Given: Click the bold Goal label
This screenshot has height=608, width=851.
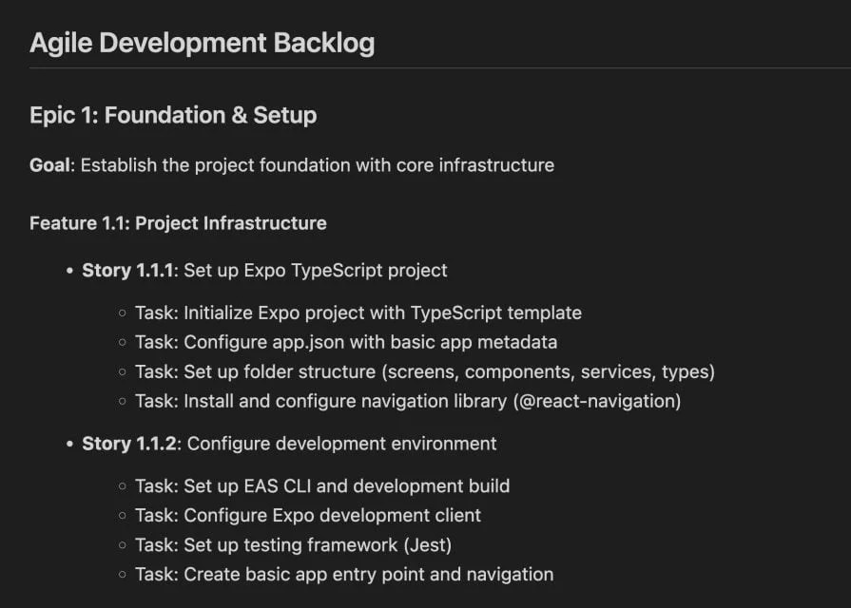Looking at the screenshot, I should click(49, 165).
